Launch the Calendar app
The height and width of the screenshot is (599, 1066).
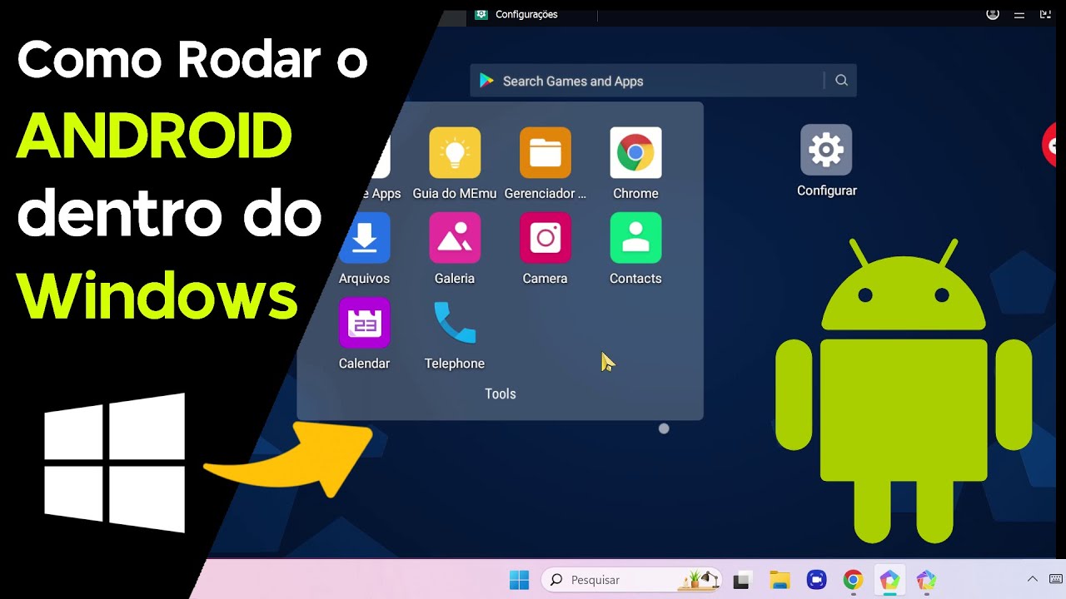click(x=364, y=323)
